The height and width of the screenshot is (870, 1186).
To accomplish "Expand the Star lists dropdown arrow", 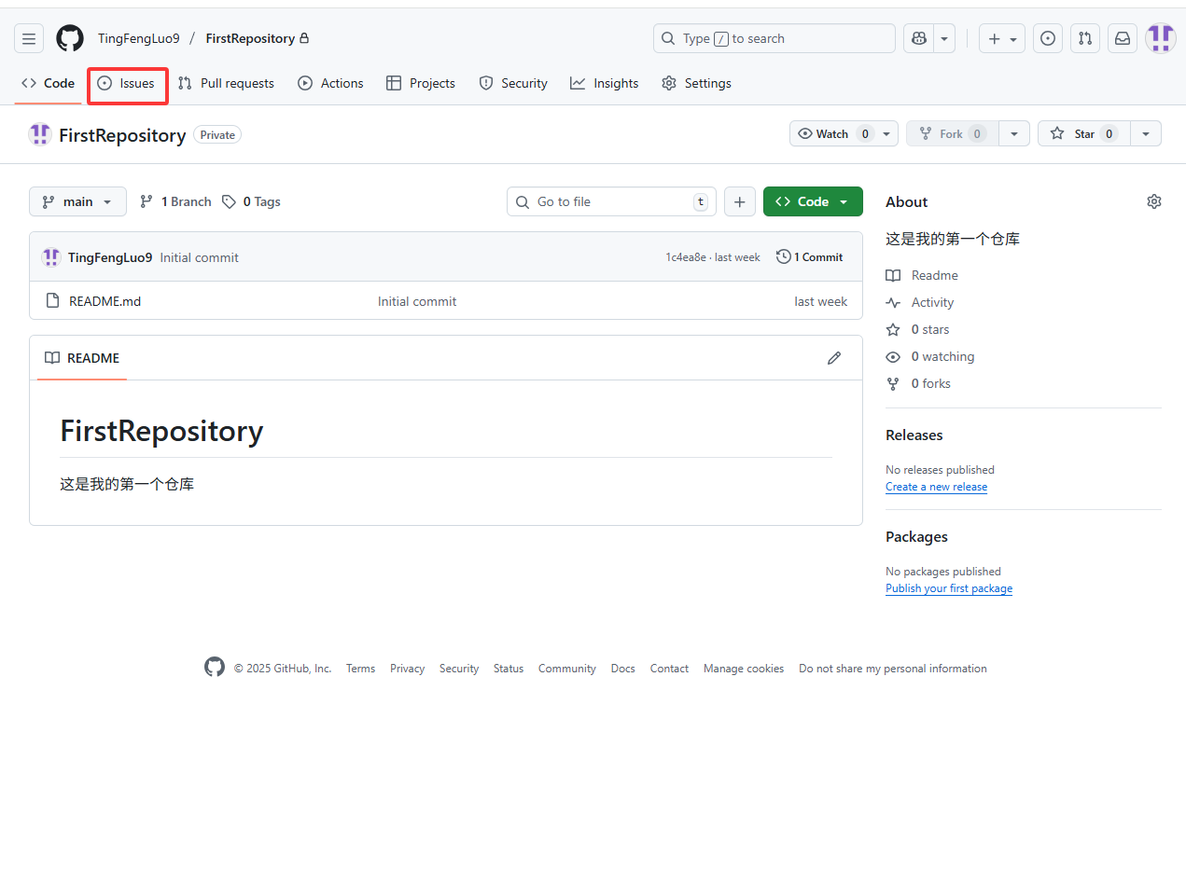I will 1146,133.
